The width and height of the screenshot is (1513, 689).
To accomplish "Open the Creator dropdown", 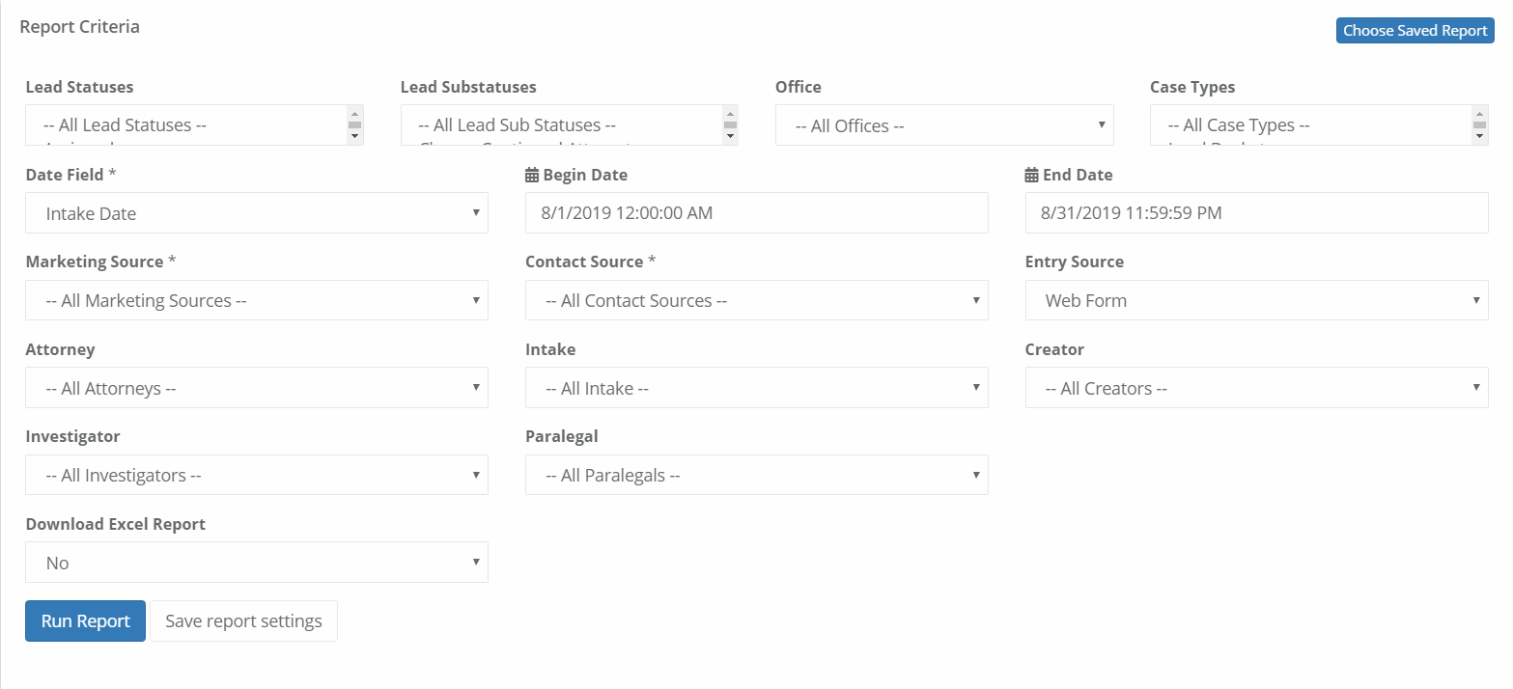I will coord(1257,388).
